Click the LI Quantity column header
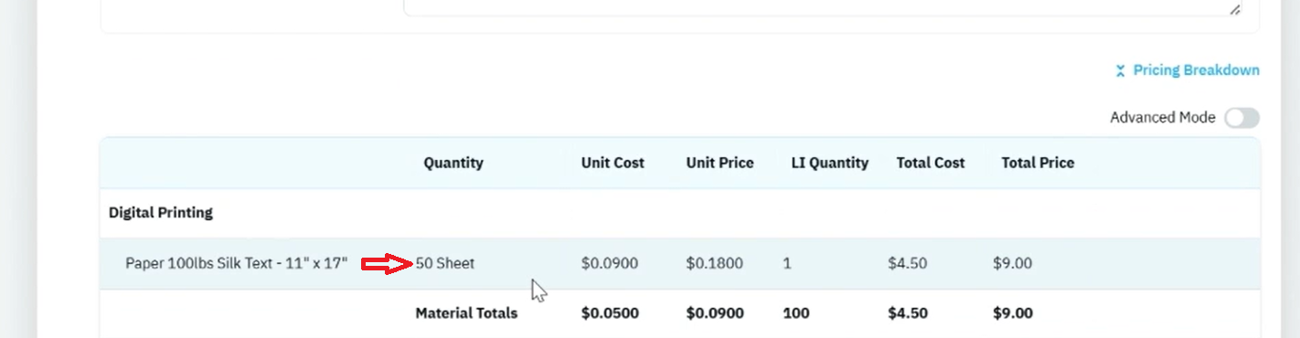1300x338 pixels. [830, 163]
